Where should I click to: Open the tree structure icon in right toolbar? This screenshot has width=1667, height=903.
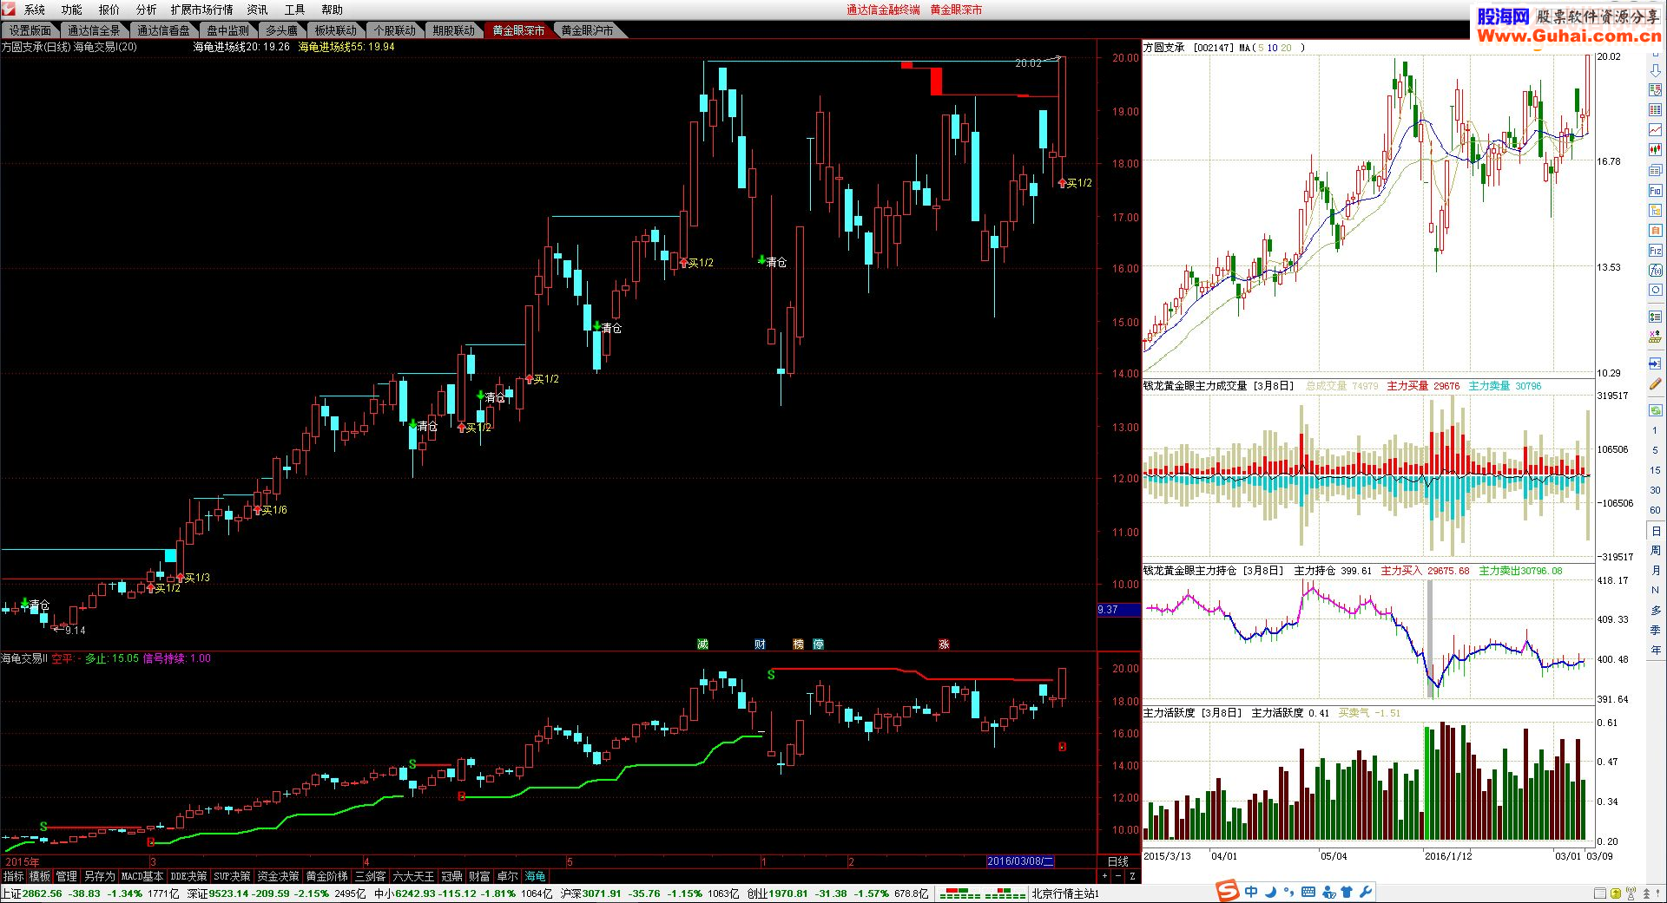tap(1655, 210)
